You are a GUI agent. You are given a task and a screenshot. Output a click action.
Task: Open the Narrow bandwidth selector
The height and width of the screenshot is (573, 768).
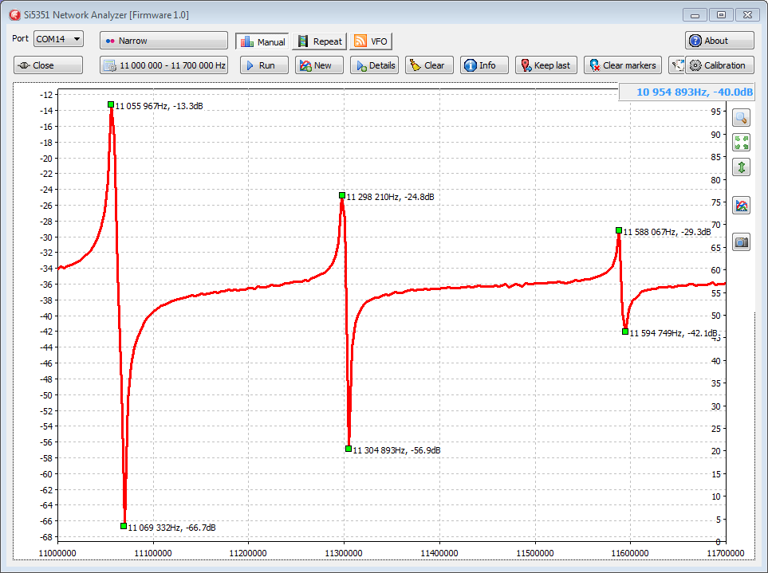pyautogui.click(x=163, y=41)
